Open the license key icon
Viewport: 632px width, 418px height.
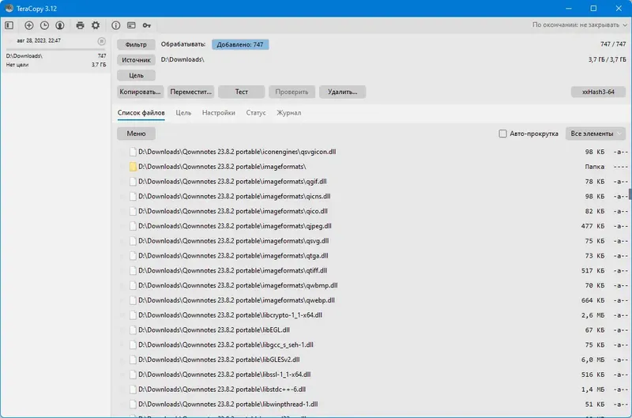tap(147, 25)
